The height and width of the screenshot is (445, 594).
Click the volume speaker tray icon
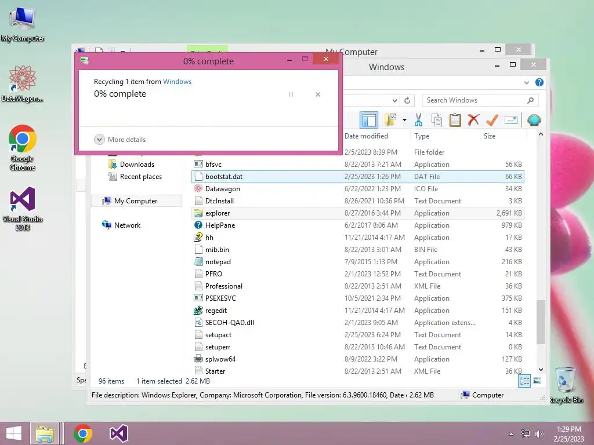(539, 434)
